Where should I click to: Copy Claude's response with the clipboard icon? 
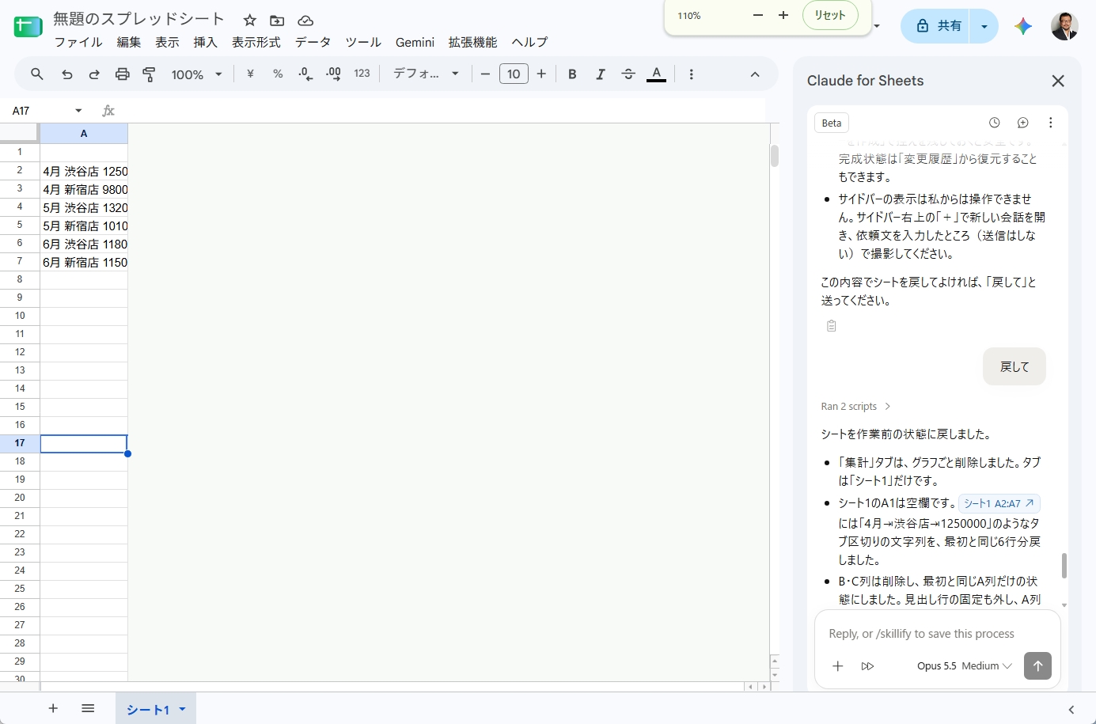pyautogui.click(x=831, y=326)
